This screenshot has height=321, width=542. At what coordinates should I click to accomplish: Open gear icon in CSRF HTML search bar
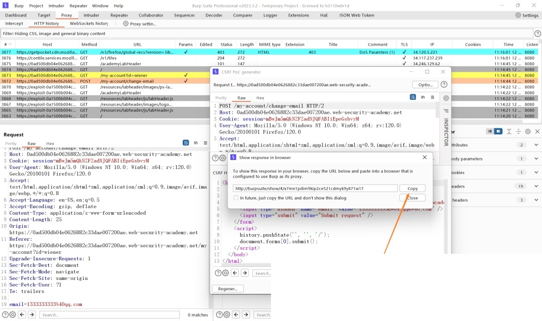pos(226,273)
